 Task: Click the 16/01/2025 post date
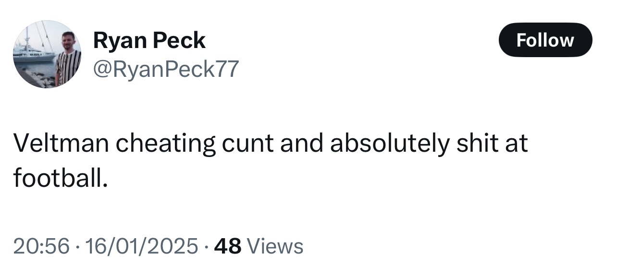coord(141,246)
